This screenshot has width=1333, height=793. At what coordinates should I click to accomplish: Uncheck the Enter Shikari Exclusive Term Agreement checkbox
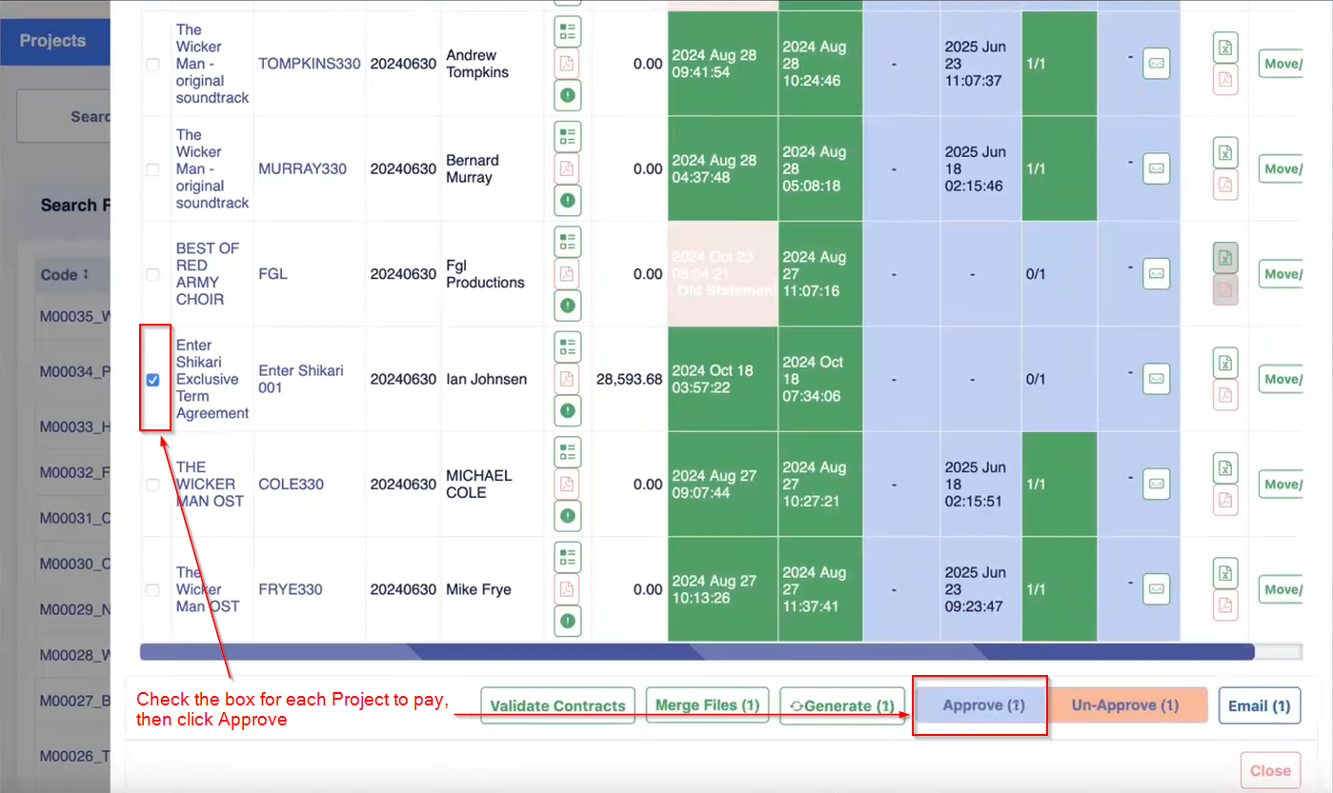(152, 380)
